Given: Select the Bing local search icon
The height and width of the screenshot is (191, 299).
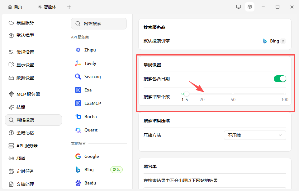Looking at the screenshot, I should 78,170.
